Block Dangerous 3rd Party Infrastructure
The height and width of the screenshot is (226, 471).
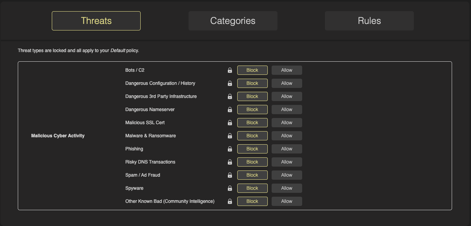pyautogui.click(x=252, y=96)
